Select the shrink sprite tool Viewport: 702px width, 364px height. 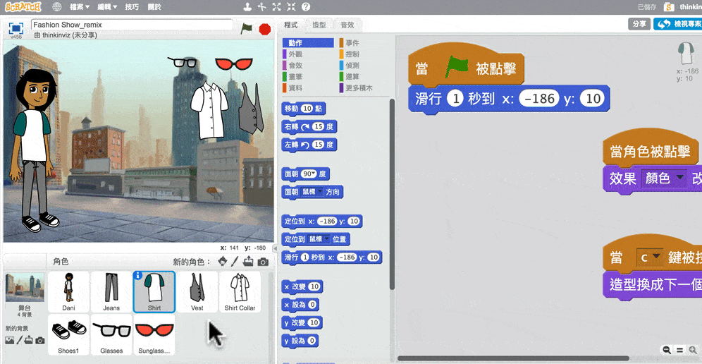291,7
